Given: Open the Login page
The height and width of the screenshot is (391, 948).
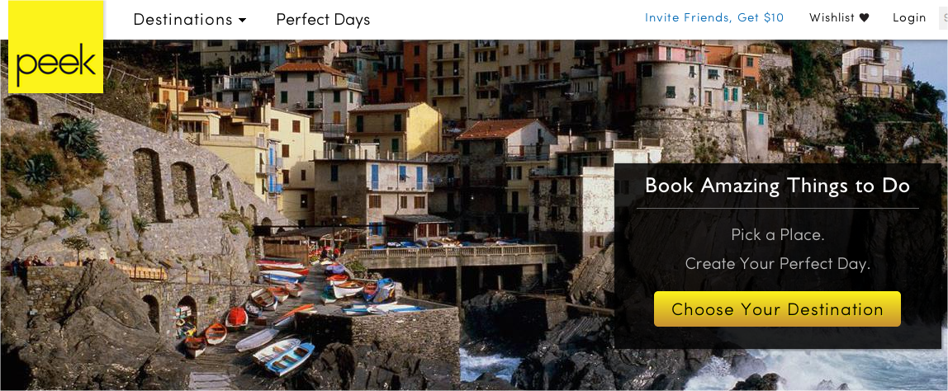Looking at the screenshot, I should click(x=909, y=18).
